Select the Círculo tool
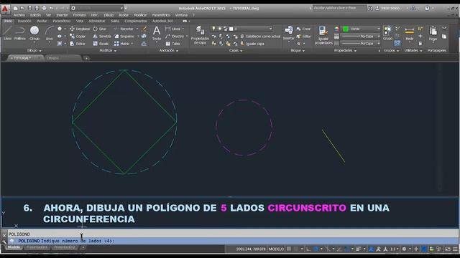Image resolution: width=460 pixels, height=258 pixels. click(x=34, y=33)
